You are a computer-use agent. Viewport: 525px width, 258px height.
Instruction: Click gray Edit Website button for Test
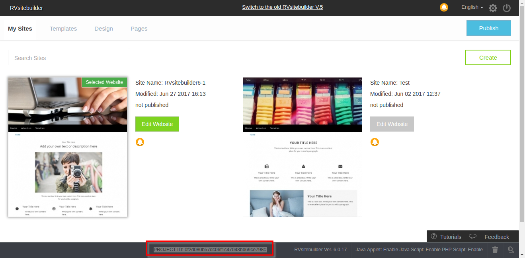click(x=392, y=124)
